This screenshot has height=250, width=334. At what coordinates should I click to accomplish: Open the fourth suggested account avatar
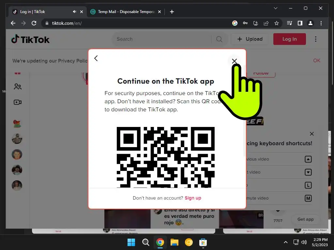click(17, 170)
